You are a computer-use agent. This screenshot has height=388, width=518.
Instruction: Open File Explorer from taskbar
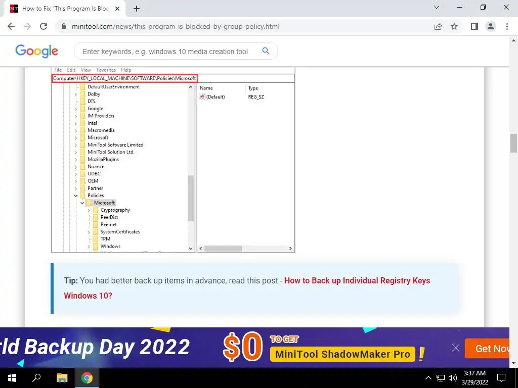(62, 378)
